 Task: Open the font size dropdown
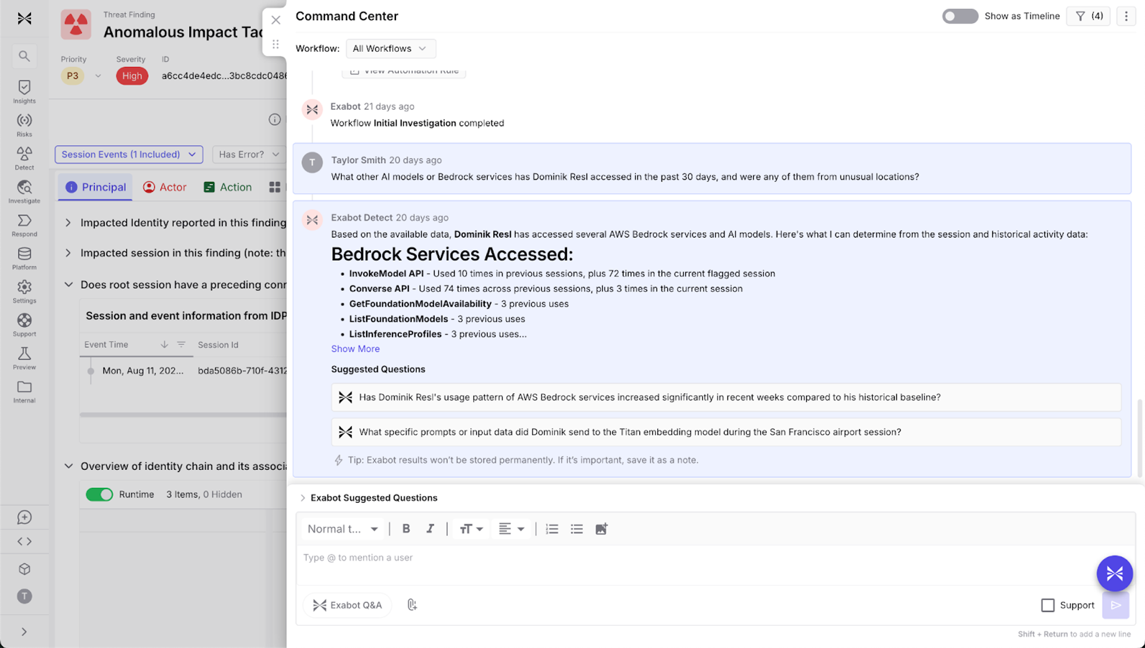(471, 529)
